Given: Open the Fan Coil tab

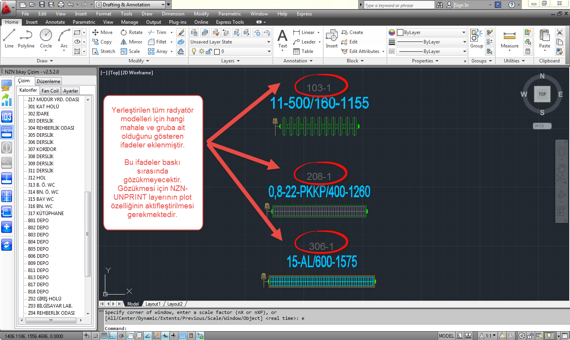Looking at the screenshot, I should [x=50, y=91].
